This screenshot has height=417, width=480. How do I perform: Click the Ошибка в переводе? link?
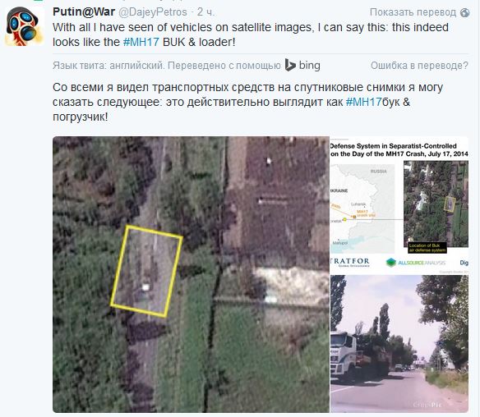[x=419, y=66]
